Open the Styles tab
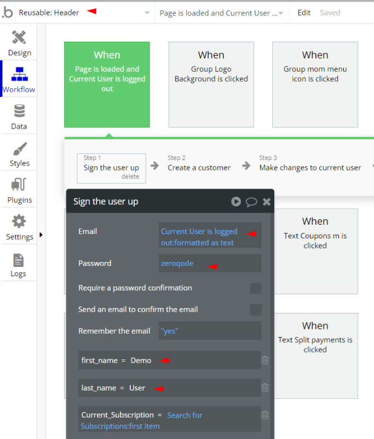Viewport: 374px width, 439px height. pos(19,153)
